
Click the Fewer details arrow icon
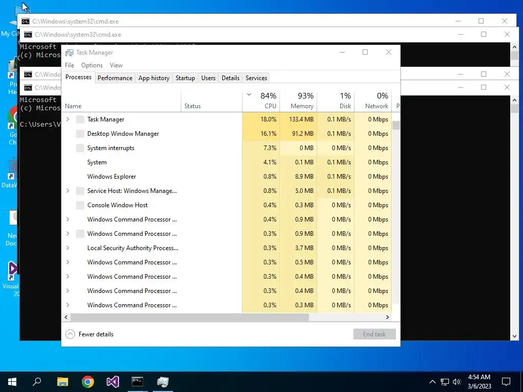pos(70,334)
